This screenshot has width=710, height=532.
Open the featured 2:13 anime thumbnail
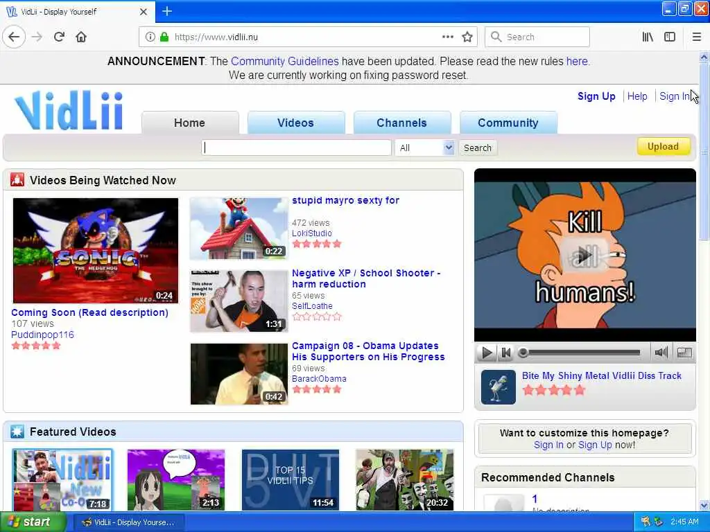coord(176,480)
